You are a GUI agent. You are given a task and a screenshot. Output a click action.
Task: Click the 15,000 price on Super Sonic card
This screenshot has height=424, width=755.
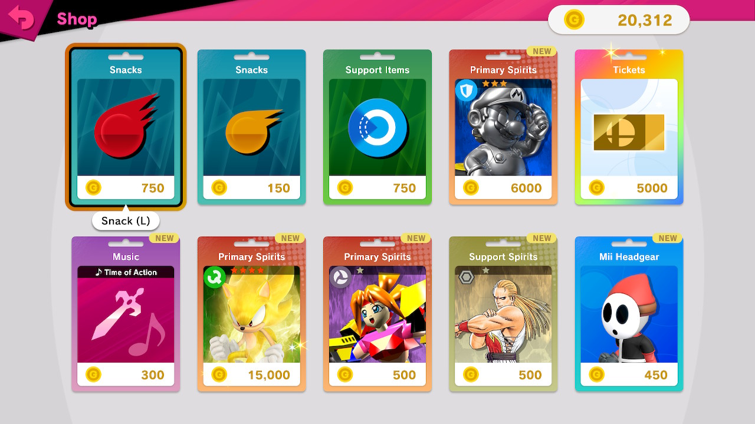click(269, 375)
